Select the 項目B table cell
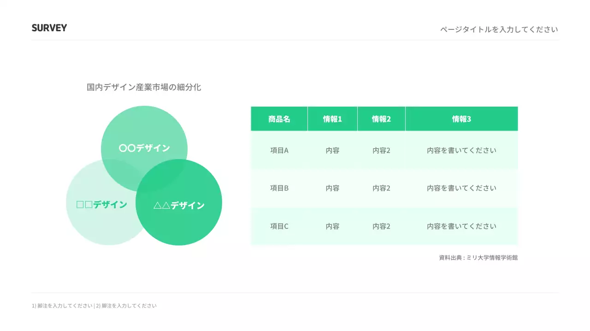This screenshot has height=331, width=590. (x=278, y=188)
